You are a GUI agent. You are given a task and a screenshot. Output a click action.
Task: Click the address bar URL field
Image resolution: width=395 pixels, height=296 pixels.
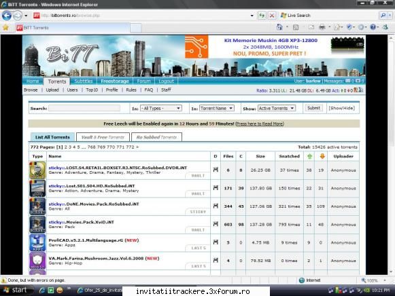click(x=141, y=16)
